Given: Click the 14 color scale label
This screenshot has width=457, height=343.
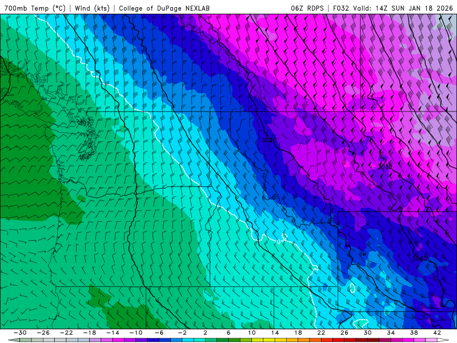Looking at the screenshot, I should point(275,333).
